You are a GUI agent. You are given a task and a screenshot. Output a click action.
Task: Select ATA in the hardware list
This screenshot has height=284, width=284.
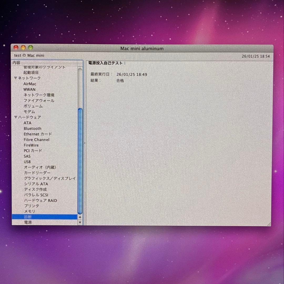coord(27,123)
